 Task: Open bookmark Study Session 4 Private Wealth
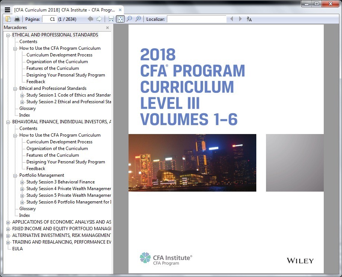click(x=69, y=189)
